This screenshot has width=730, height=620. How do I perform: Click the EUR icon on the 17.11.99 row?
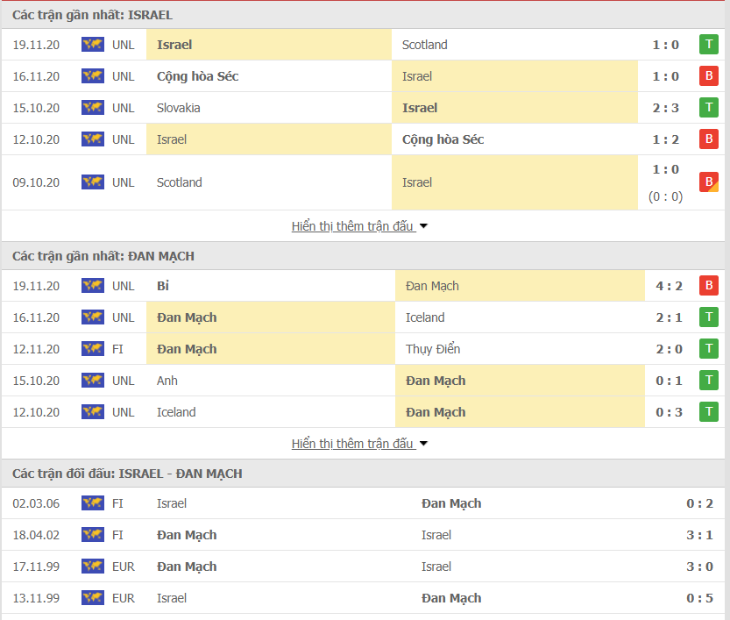tap(92, 567)
